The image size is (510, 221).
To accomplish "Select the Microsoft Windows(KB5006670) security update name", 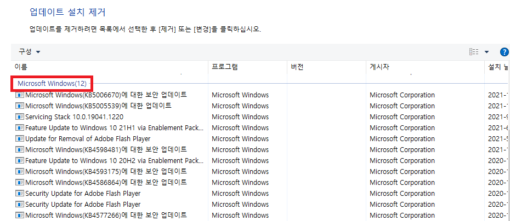I will [x=106, y=95].
